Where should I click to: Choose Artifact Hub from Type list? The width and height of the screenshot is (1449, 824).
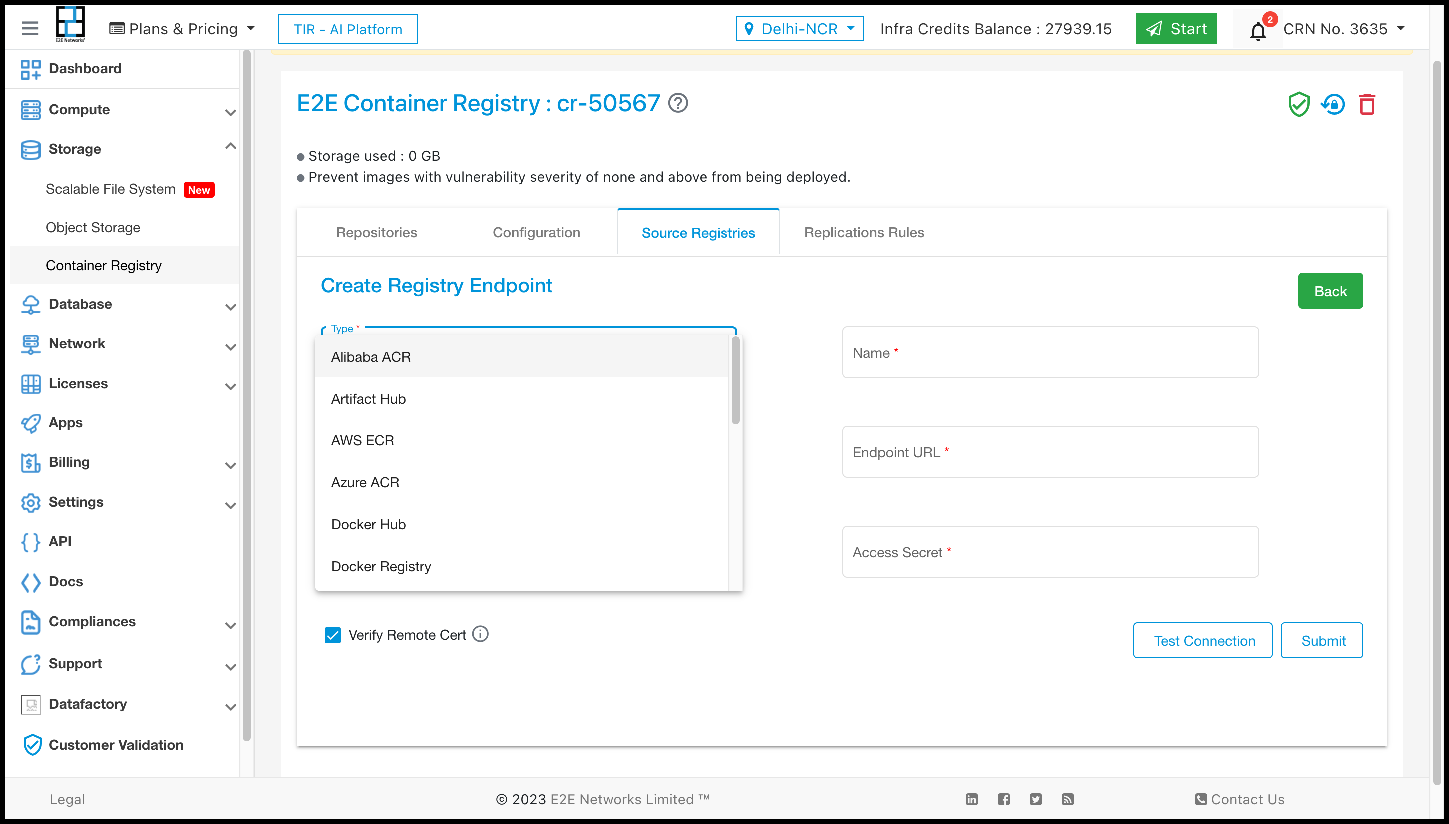[x=522, y=399]
